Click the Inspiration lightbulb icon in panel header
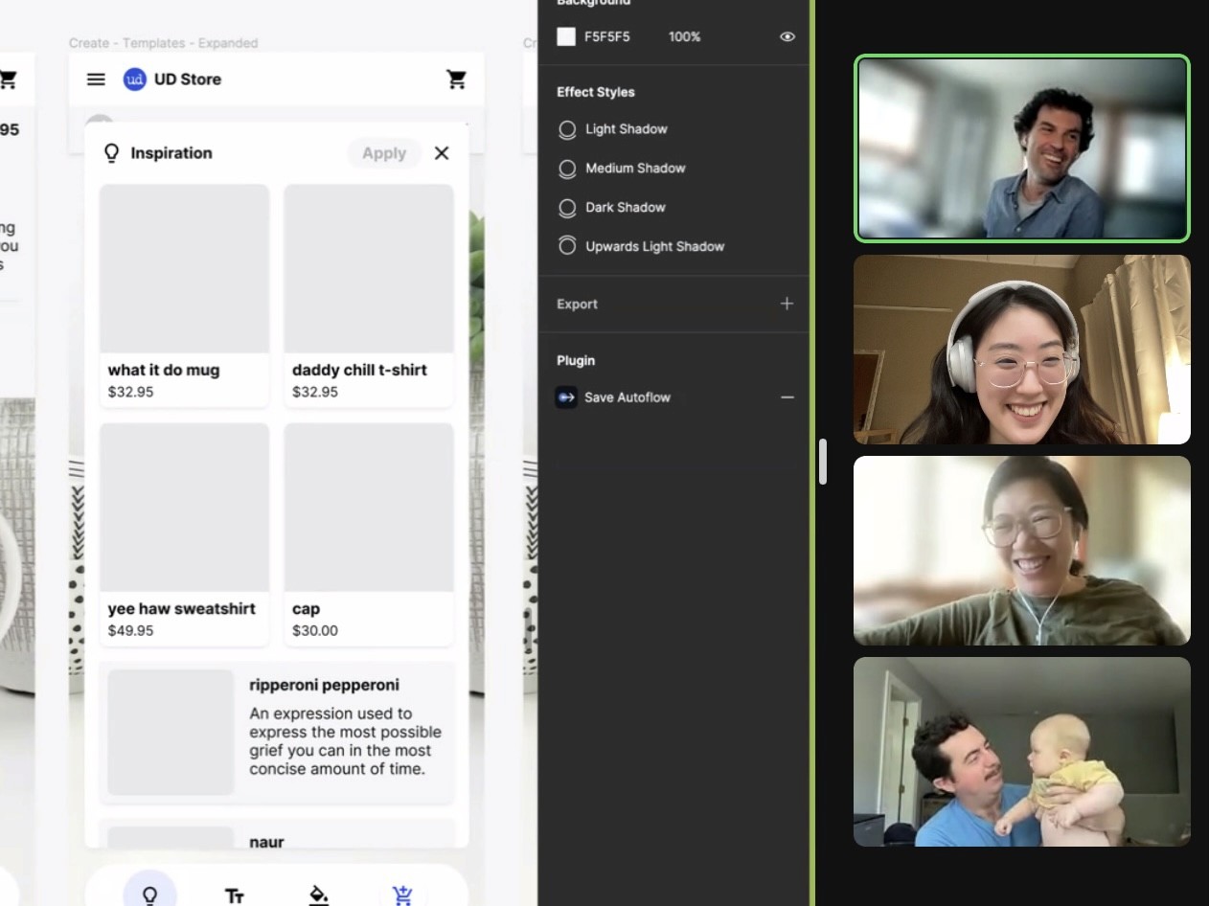1209x906 pixels. (112, 153)
